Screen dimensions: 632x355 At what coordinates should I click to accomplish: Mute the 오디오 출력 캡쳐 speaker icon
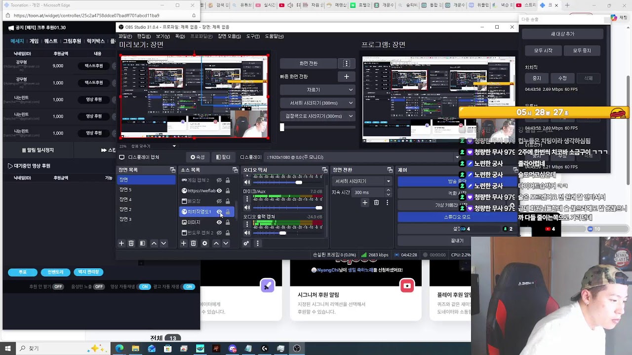(x=247, y=233)
